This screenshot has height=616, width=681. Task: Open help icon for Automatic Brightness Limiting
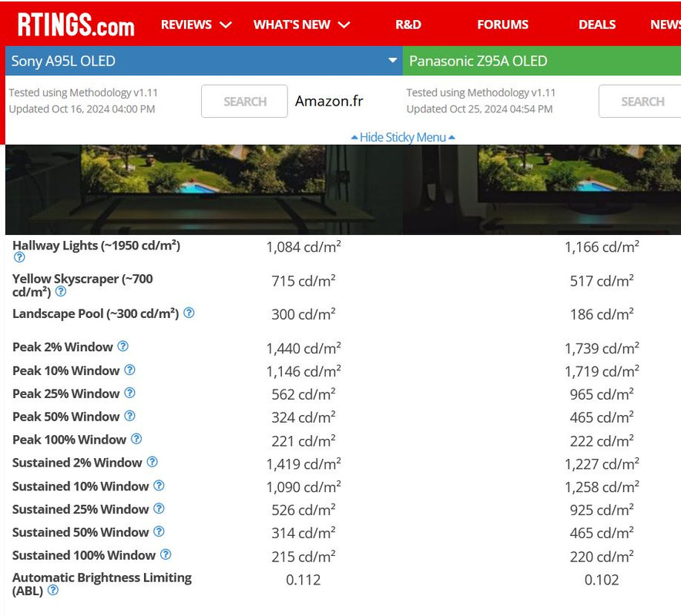point(53,590)
